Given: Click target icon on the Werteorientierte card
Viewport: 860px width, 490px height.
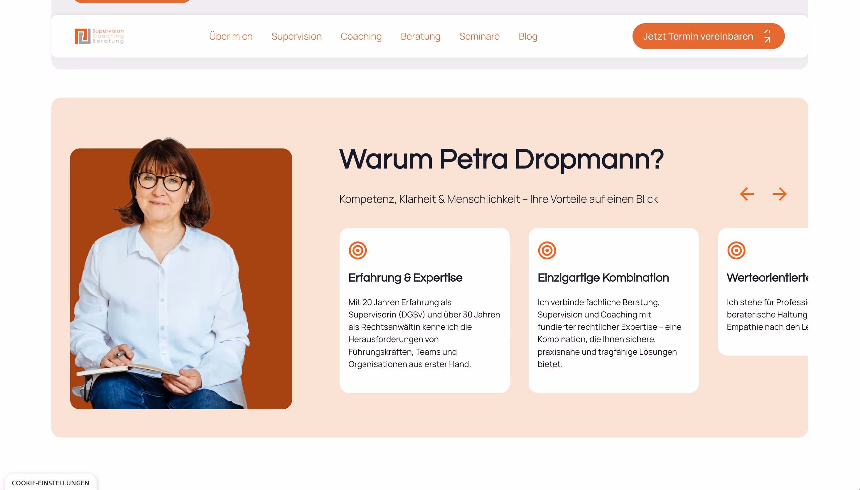Looking at the screenshot, I should [x=736, y=250].
